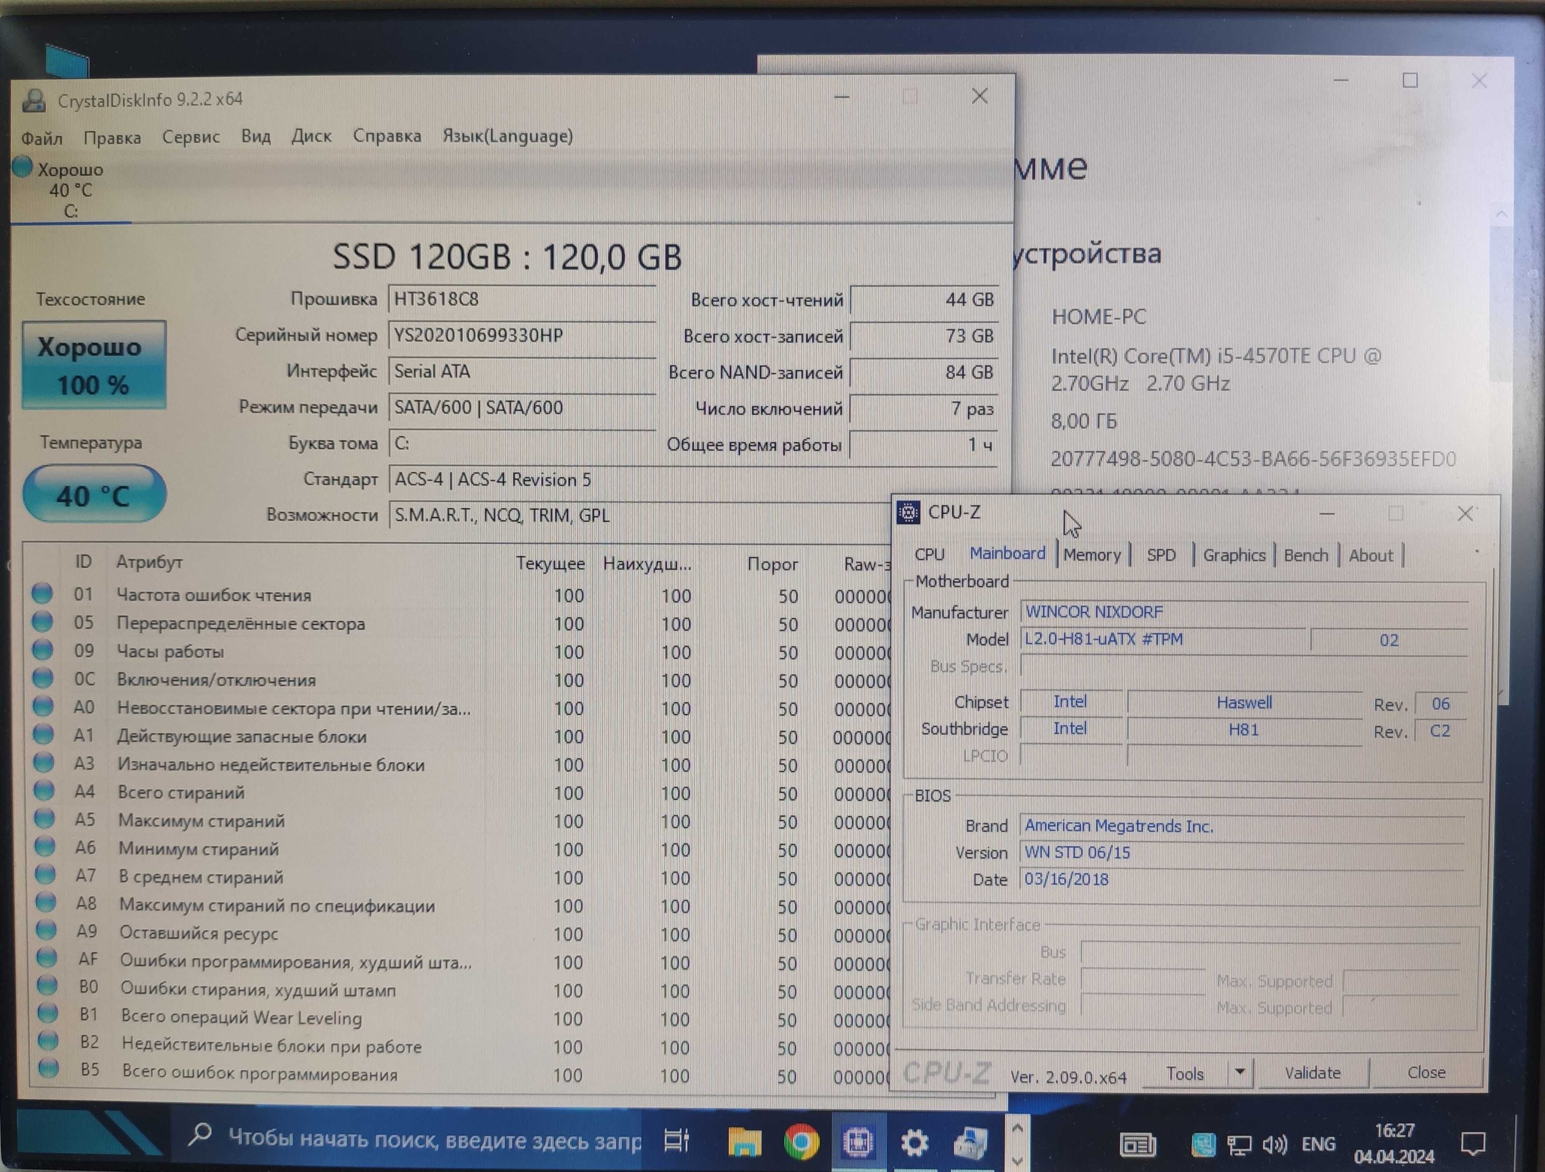The height and width of the screenshot is (1172, 1545).
Task: Click the CrystalDiskInfo title bar icon
Action: click(33, 100)
